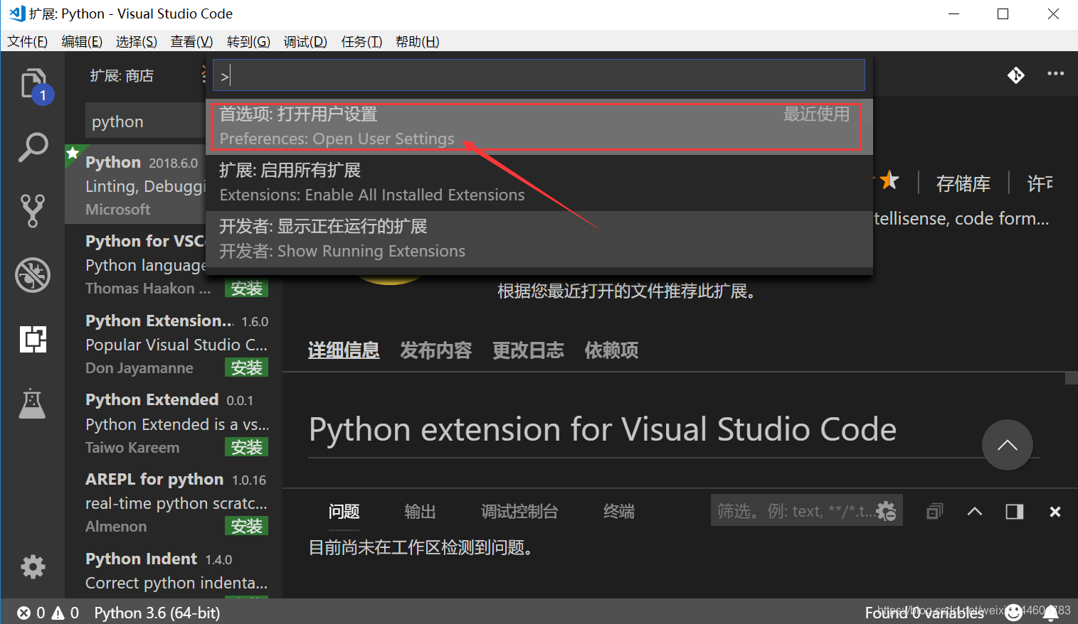Install AREPL for python by Almenon
1078x624 pixels.
click(x=246, y=526)
